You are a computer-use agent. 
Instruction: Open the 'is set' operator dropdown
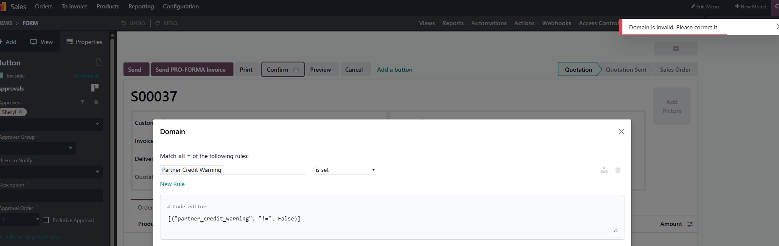tap(345, 170)
